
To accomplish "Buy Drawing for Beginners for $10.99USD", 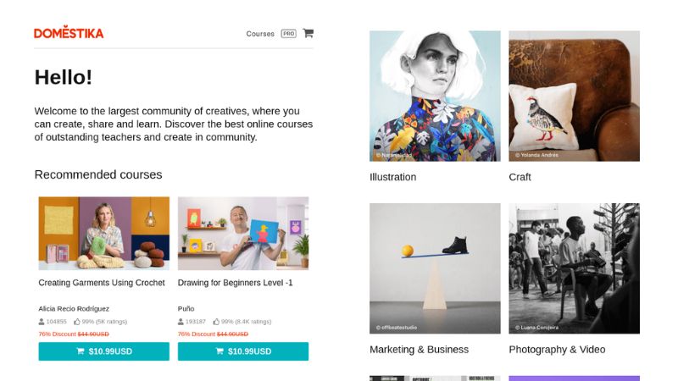I will click(242, 351).
